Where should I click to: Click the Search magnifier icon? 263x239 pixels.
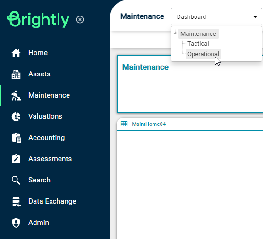(x=16, y=180)
